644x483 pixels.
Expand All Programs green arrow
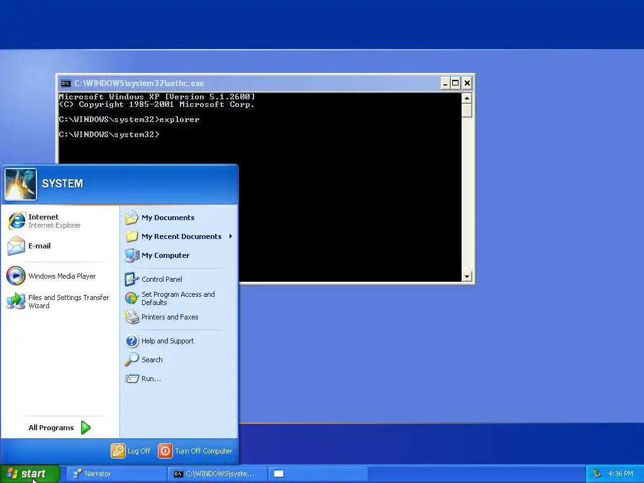tap(86, 428)
